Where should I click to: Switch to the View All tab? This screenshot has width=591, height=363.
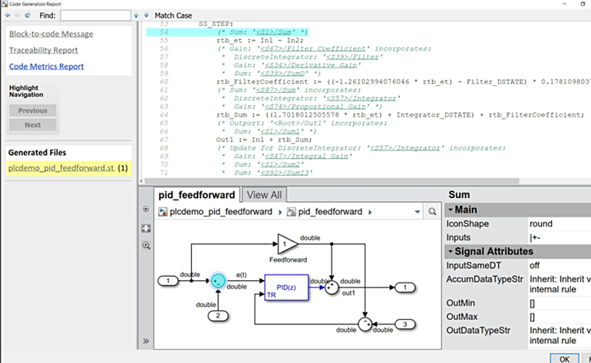coord(264,195)
